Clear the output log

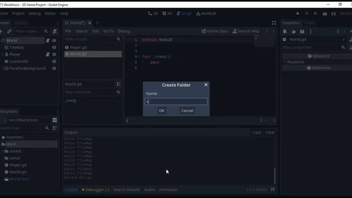[270, 133]
